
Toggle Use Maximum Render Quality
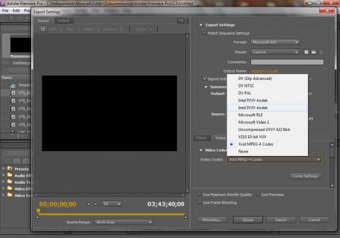point(199,194)
